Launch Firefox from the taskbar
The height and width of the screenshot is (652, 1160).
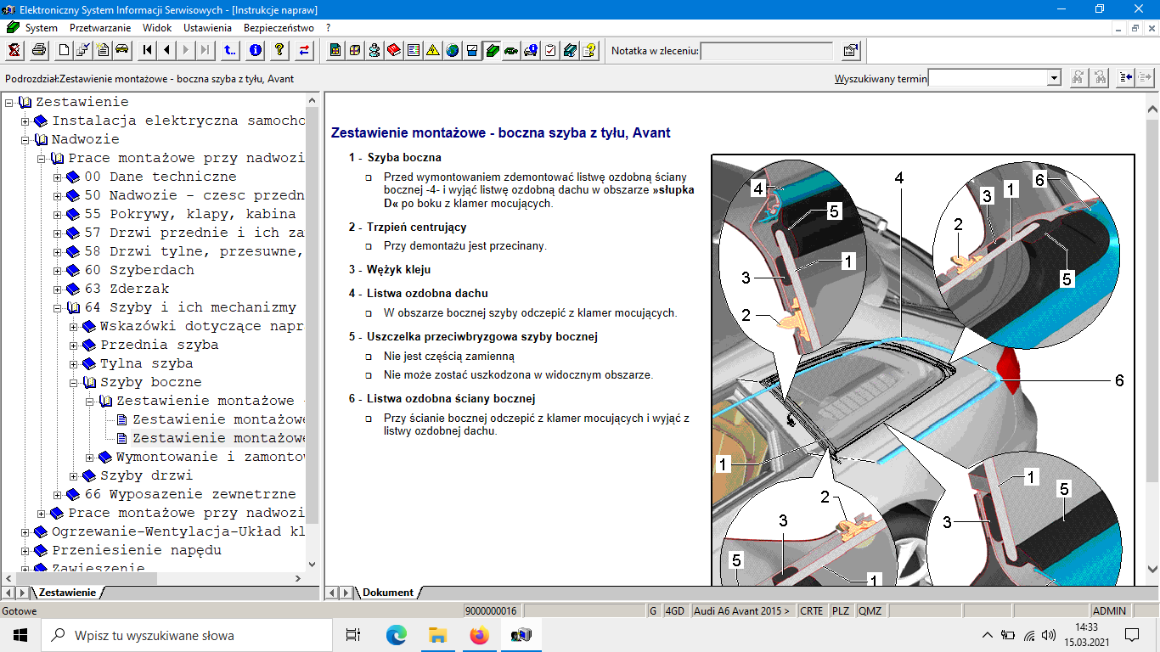click(479, 635)
